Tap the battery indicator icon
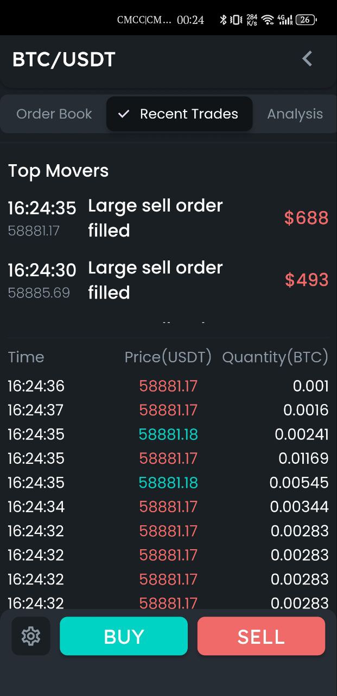Viewport: 337px width, 696px height. coord(306,20)
